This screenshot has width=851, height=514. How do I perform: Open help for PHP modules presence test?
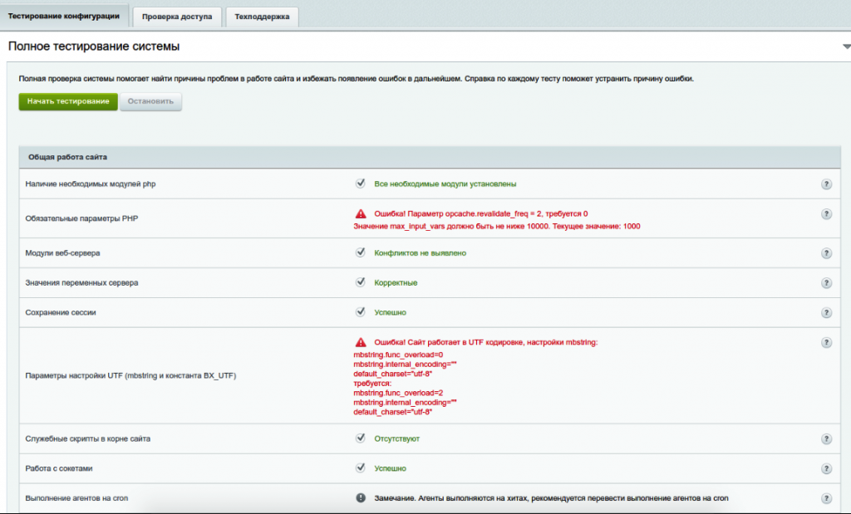(x=826, y=184)
